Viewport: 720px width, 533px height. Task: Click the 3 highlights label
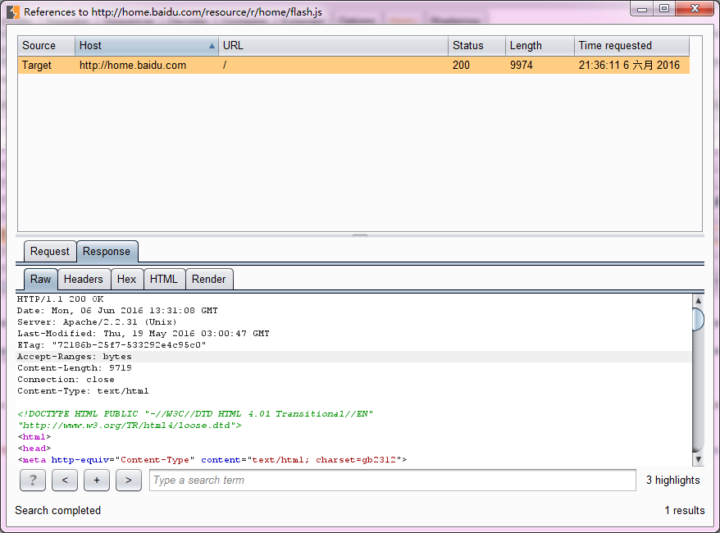[672, 481]
